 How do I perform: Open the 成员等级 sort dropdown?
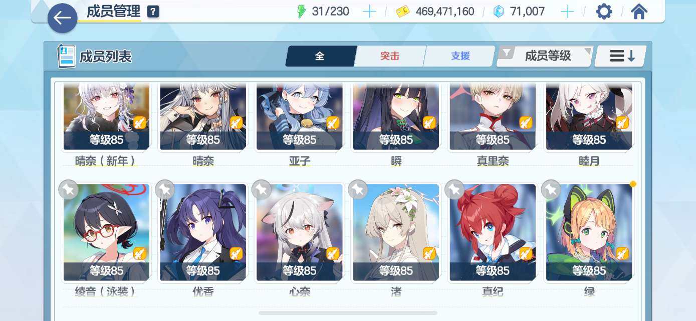tap(545, 56)
